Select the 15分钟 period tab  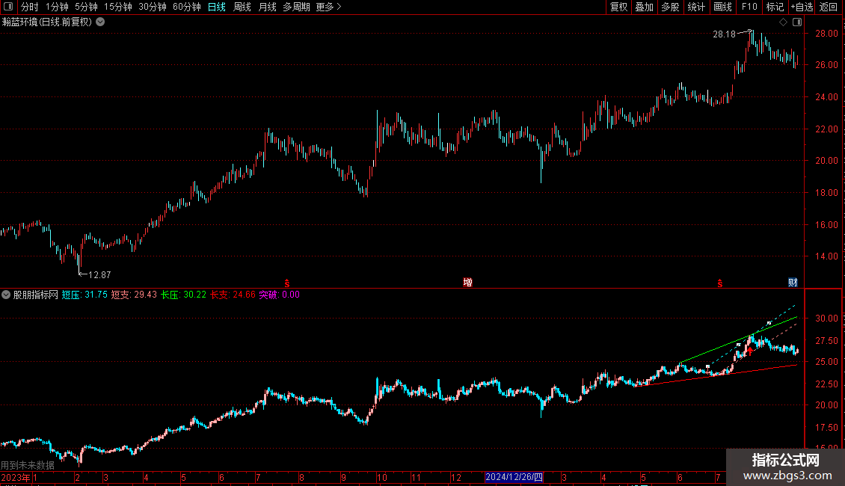click(x=118, y=7)
